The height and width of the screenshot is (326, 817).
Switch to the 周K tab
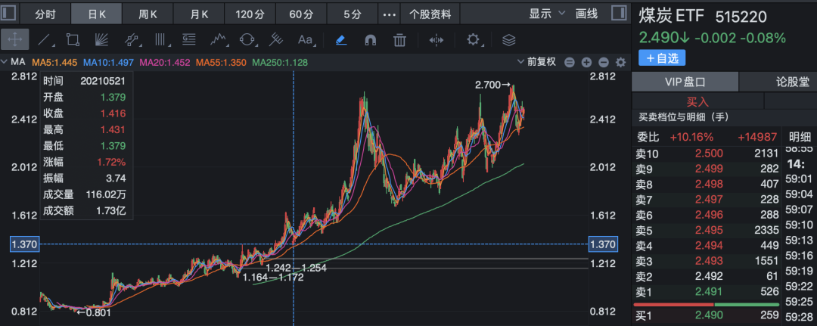pos(148,14)
